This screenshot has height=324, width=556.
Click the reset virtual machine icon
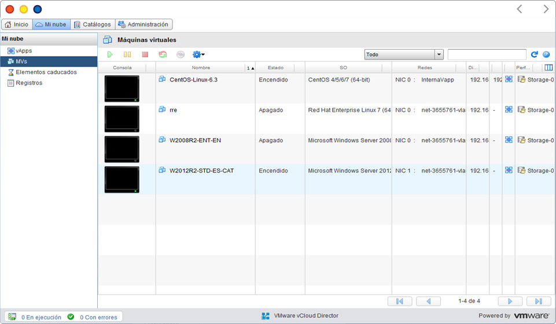[x=163, y=54]
